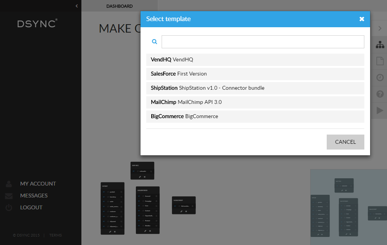Screen dimensions: 387x245
Task: Click the blank document icon in right sidebar
Action: (380, 61)
